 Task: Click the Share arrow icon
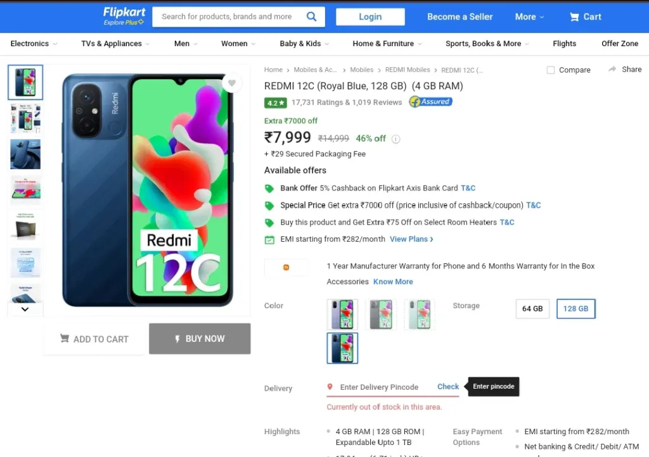click(612, 70)
